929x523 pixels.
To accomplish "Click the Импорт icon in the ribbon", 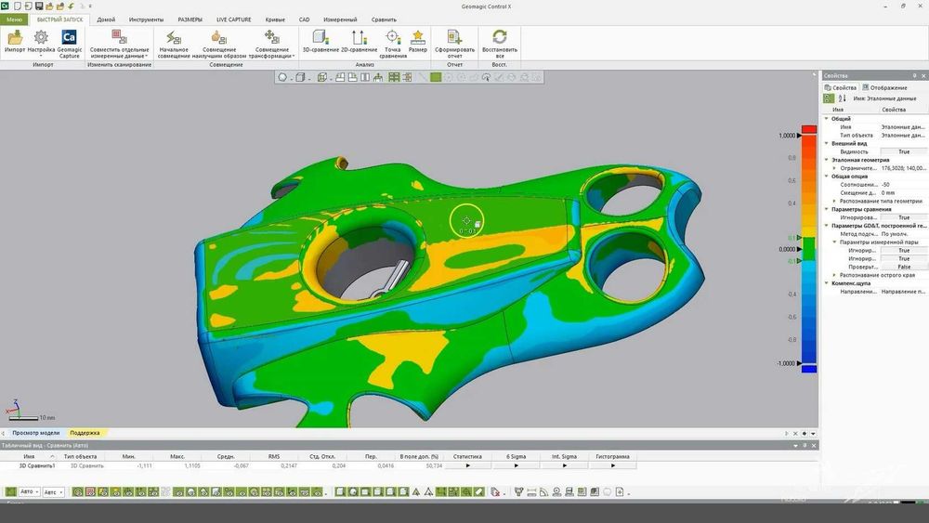I will [x=15, y=38].
